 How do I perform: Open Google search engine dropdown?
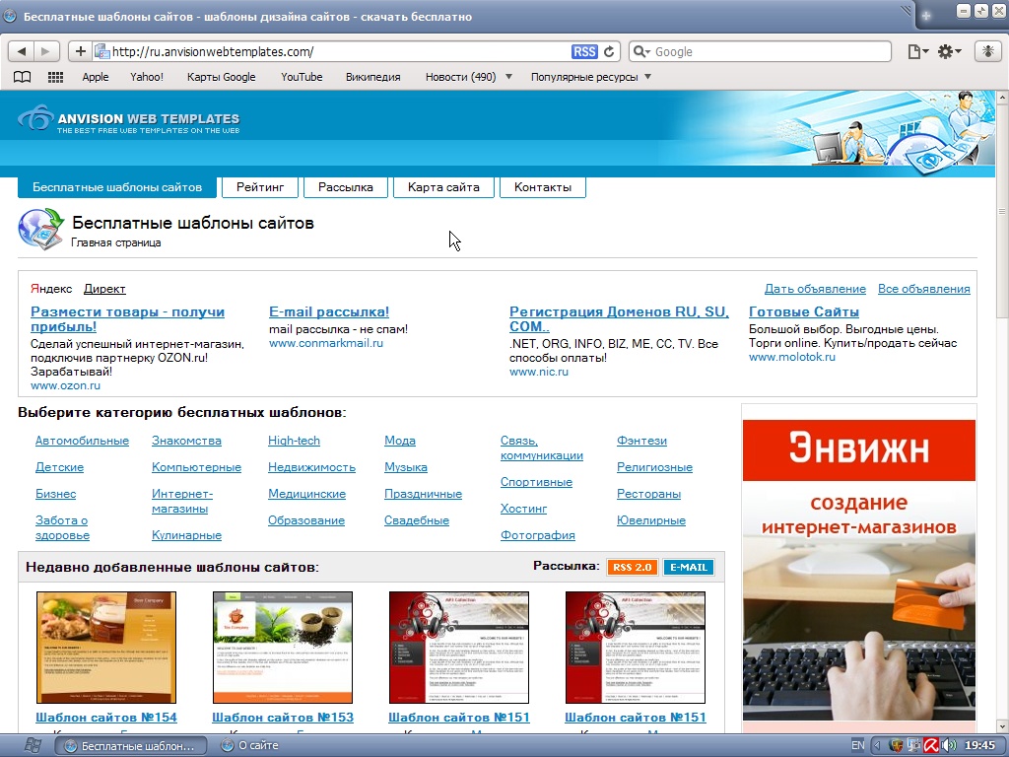pyautogui.click(x=641, y=51)
